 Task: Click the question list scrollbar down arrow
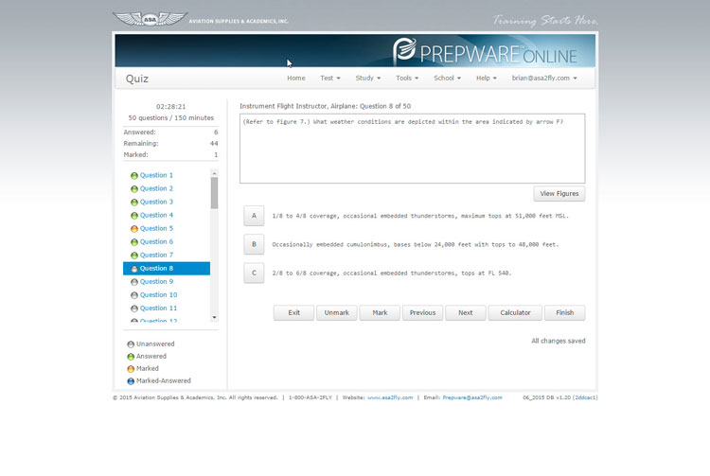(214, 317)
